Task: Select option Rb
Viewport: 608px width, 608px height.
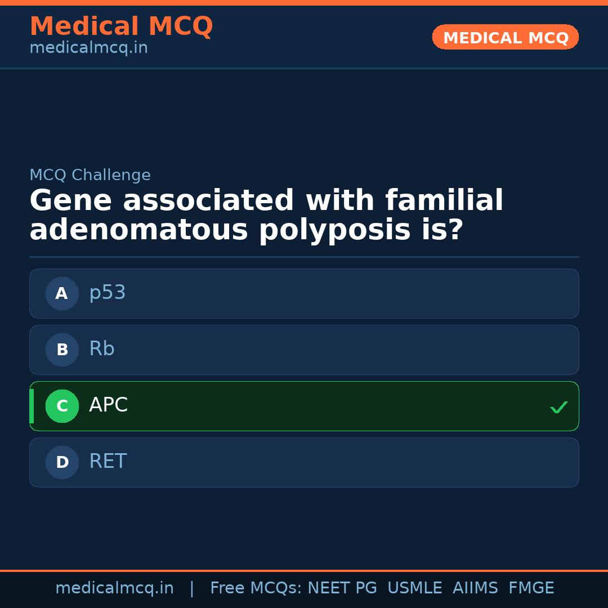Action: (x=304, y=350)
